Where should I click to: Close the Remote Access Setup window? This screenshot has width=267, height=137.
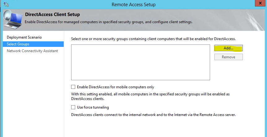pos(261,3)
